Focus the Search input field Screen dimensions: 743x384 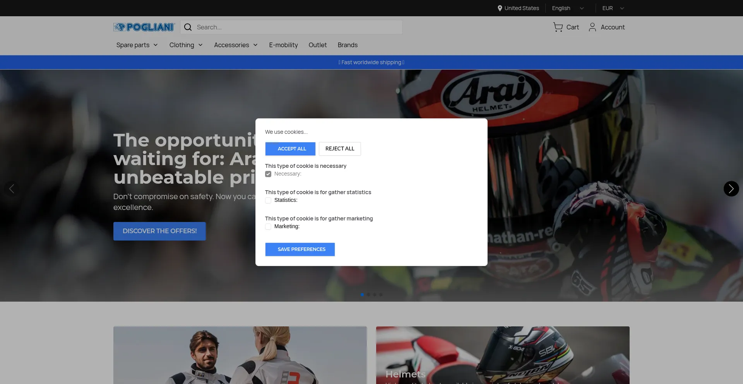(291, 27)
